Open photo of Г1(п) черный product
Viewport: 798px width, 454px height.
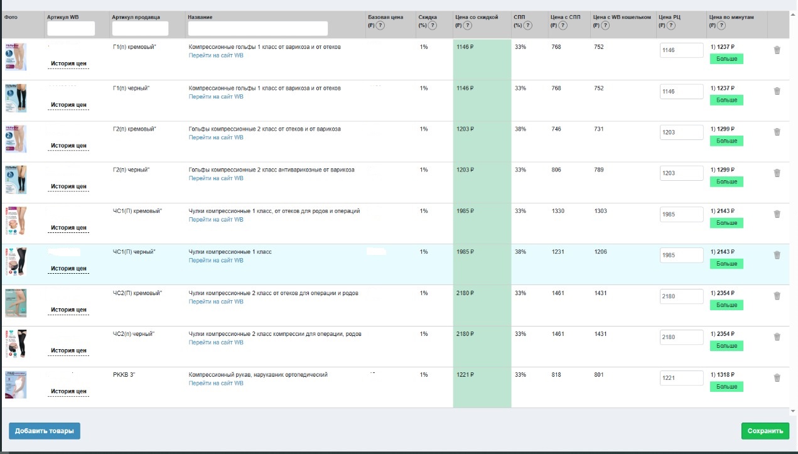(x=16, y=99)
